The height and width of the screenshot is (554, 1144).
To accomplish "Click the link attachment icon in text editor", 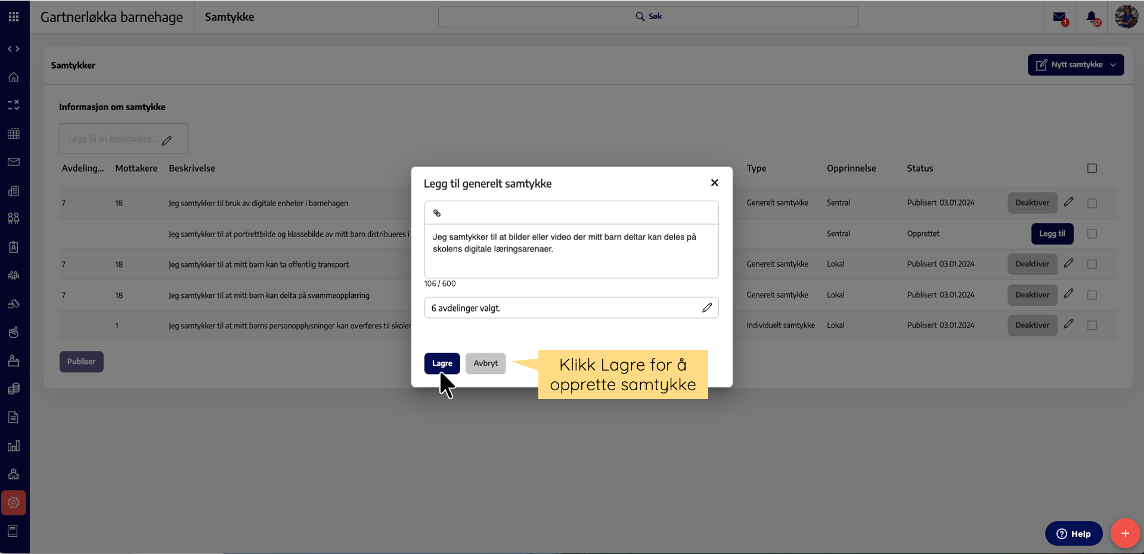I will [437, 213].
